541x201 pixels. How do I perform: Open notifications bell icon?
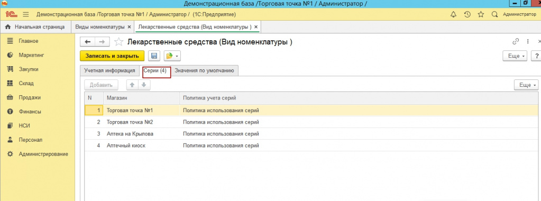(453, 14)
